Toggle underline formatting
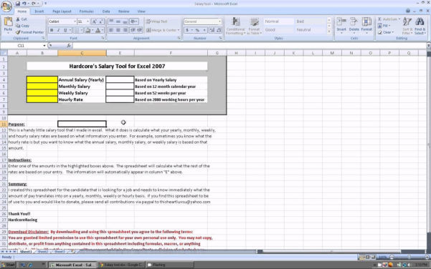This screenshot has height=269, width=431. click(x=65, y=30)
